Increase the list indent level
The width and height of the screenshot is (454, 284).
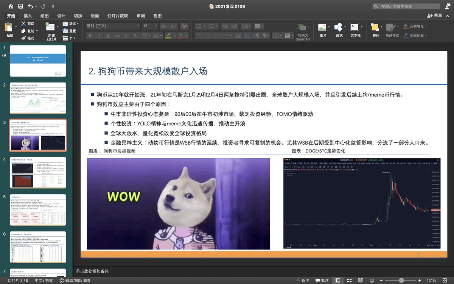pos(234,26)
